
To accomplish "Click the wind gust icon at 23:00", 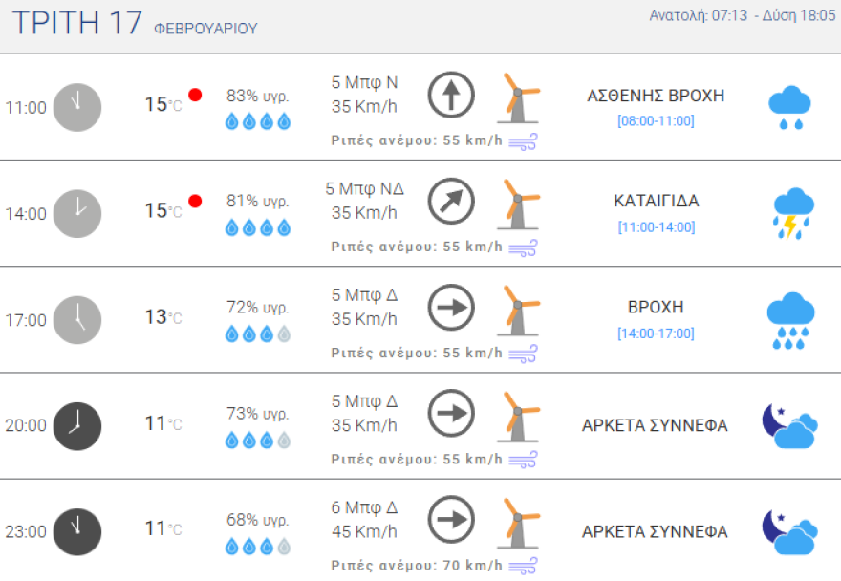I will pyautogui.click(x=523, y=566).
